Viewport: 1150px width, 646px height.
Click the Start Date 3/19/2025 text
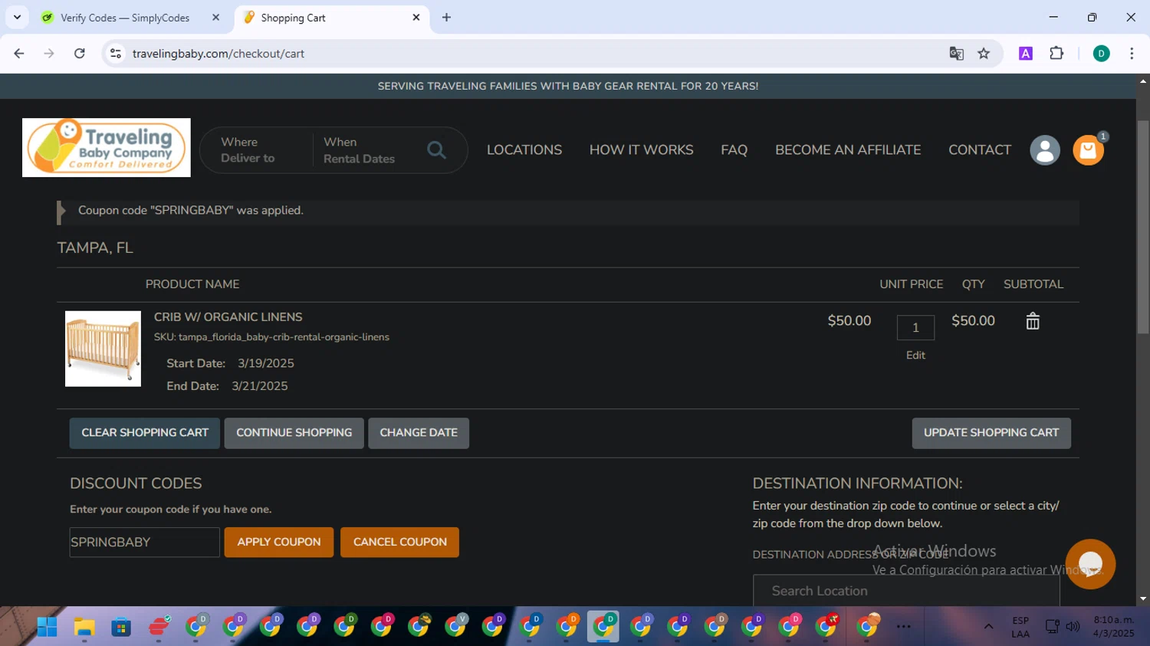pos(231,363)
